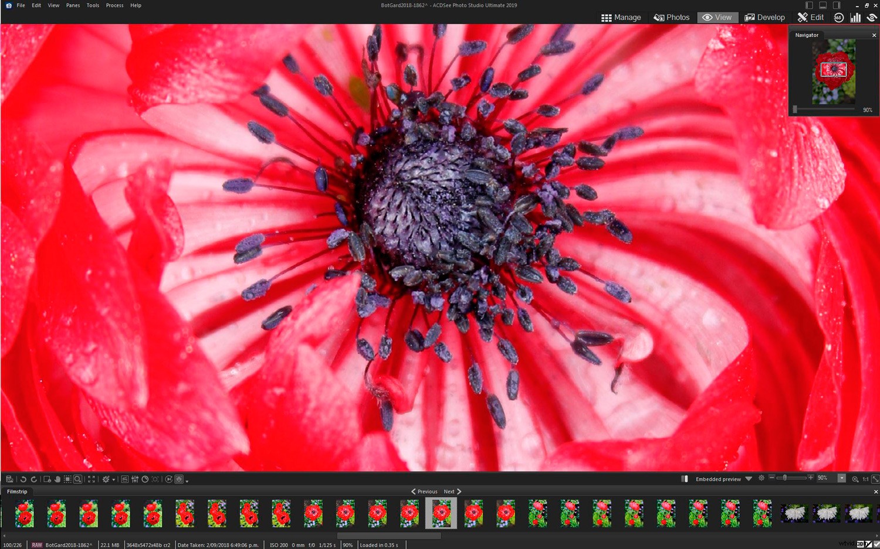The image size is (880, 549).
Task: Toggle the filmstrip side panel divider icon
Action: click(x=685, y=479)
